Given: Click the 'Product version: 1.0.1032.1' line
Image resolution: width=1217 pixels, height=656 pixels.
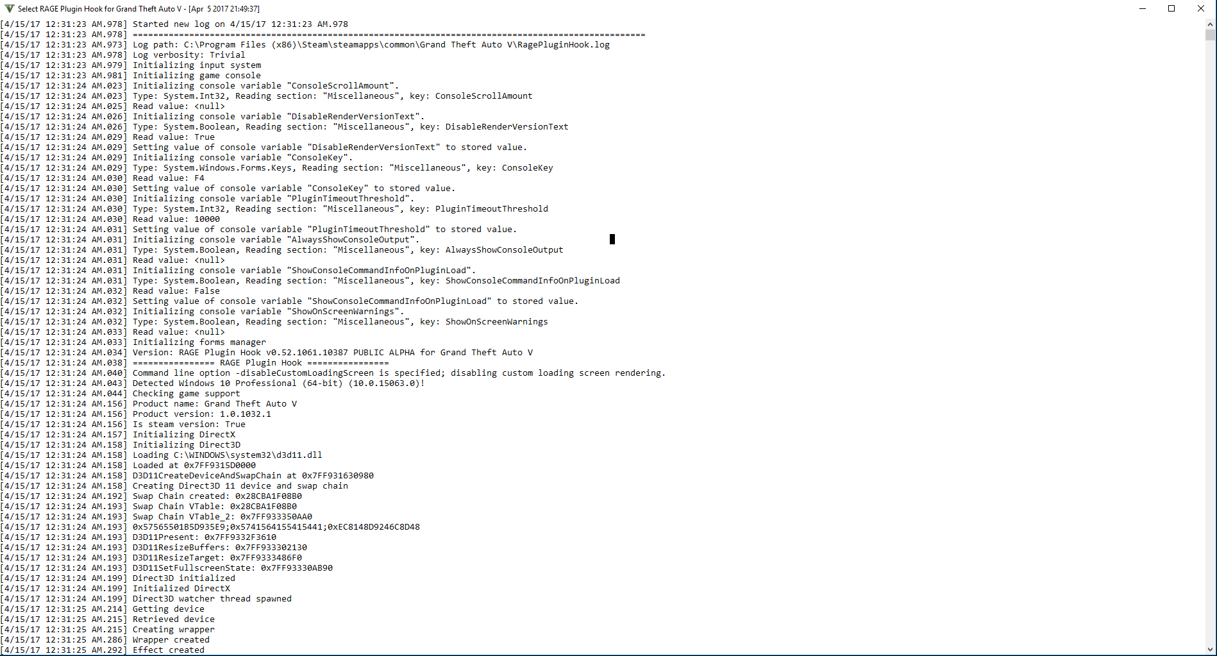Looking at the screenshot, I should [x=136, y=414].
